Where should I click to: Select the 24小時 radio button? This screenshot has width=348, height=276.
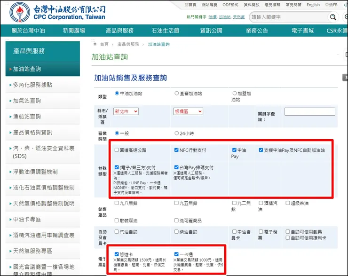point(176,133)
